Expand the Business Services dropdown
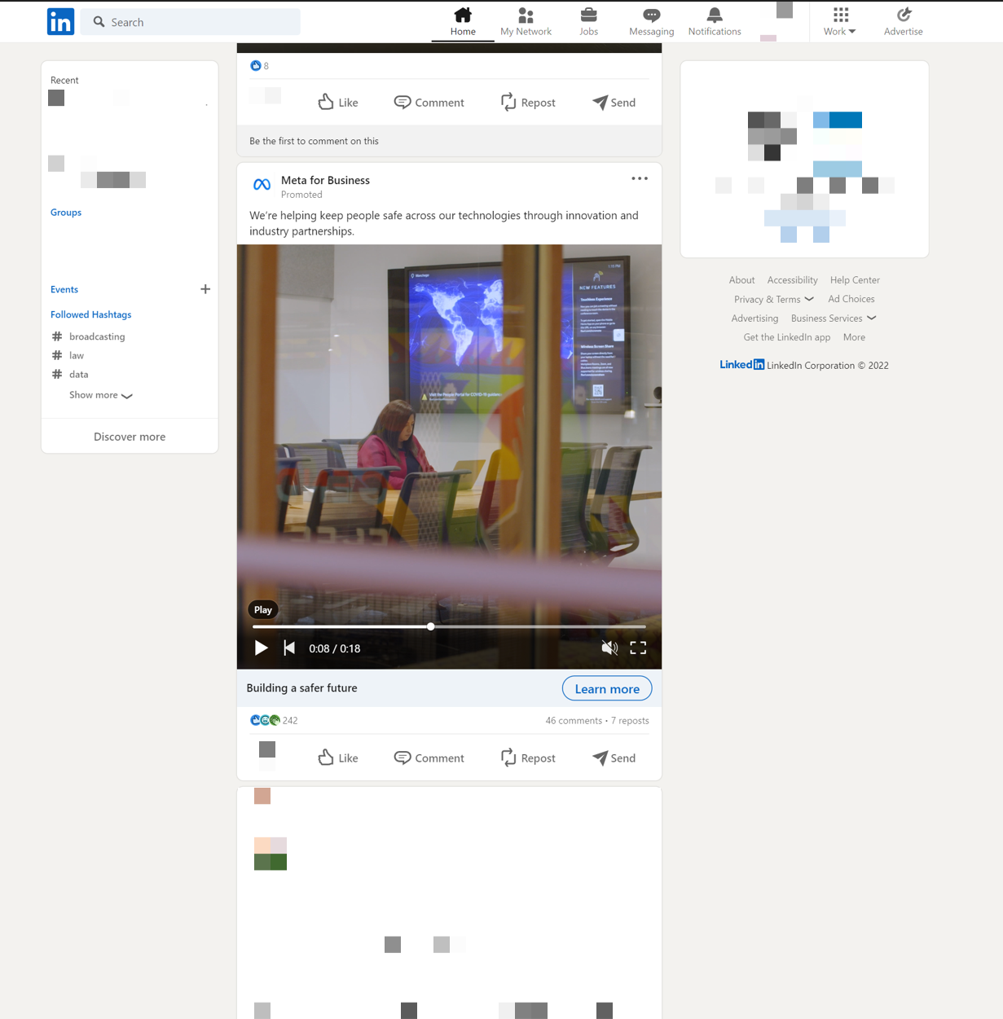The height and width of the screenshot is (1019, 1003). point(834,318)
